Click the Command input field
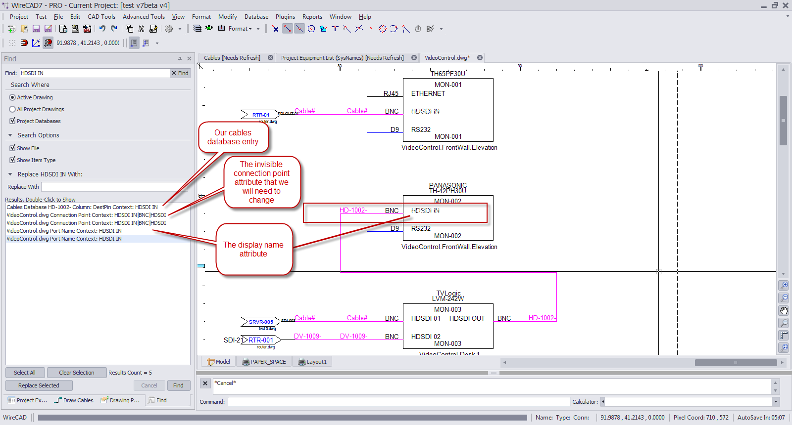This screenshot has width=792, height=425. 399,402
